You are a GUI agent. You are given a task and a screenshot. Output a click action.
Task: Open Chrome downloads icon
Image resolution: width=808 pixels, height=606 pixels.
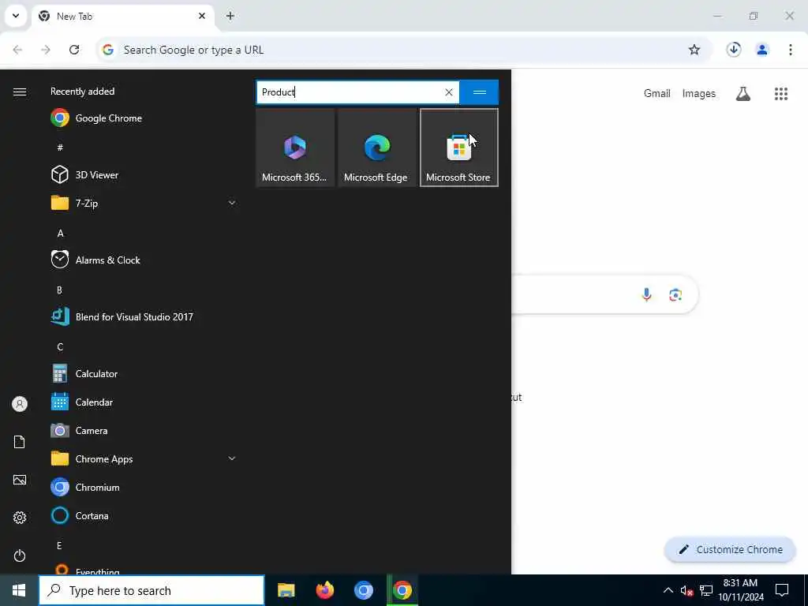coord(733,50)
